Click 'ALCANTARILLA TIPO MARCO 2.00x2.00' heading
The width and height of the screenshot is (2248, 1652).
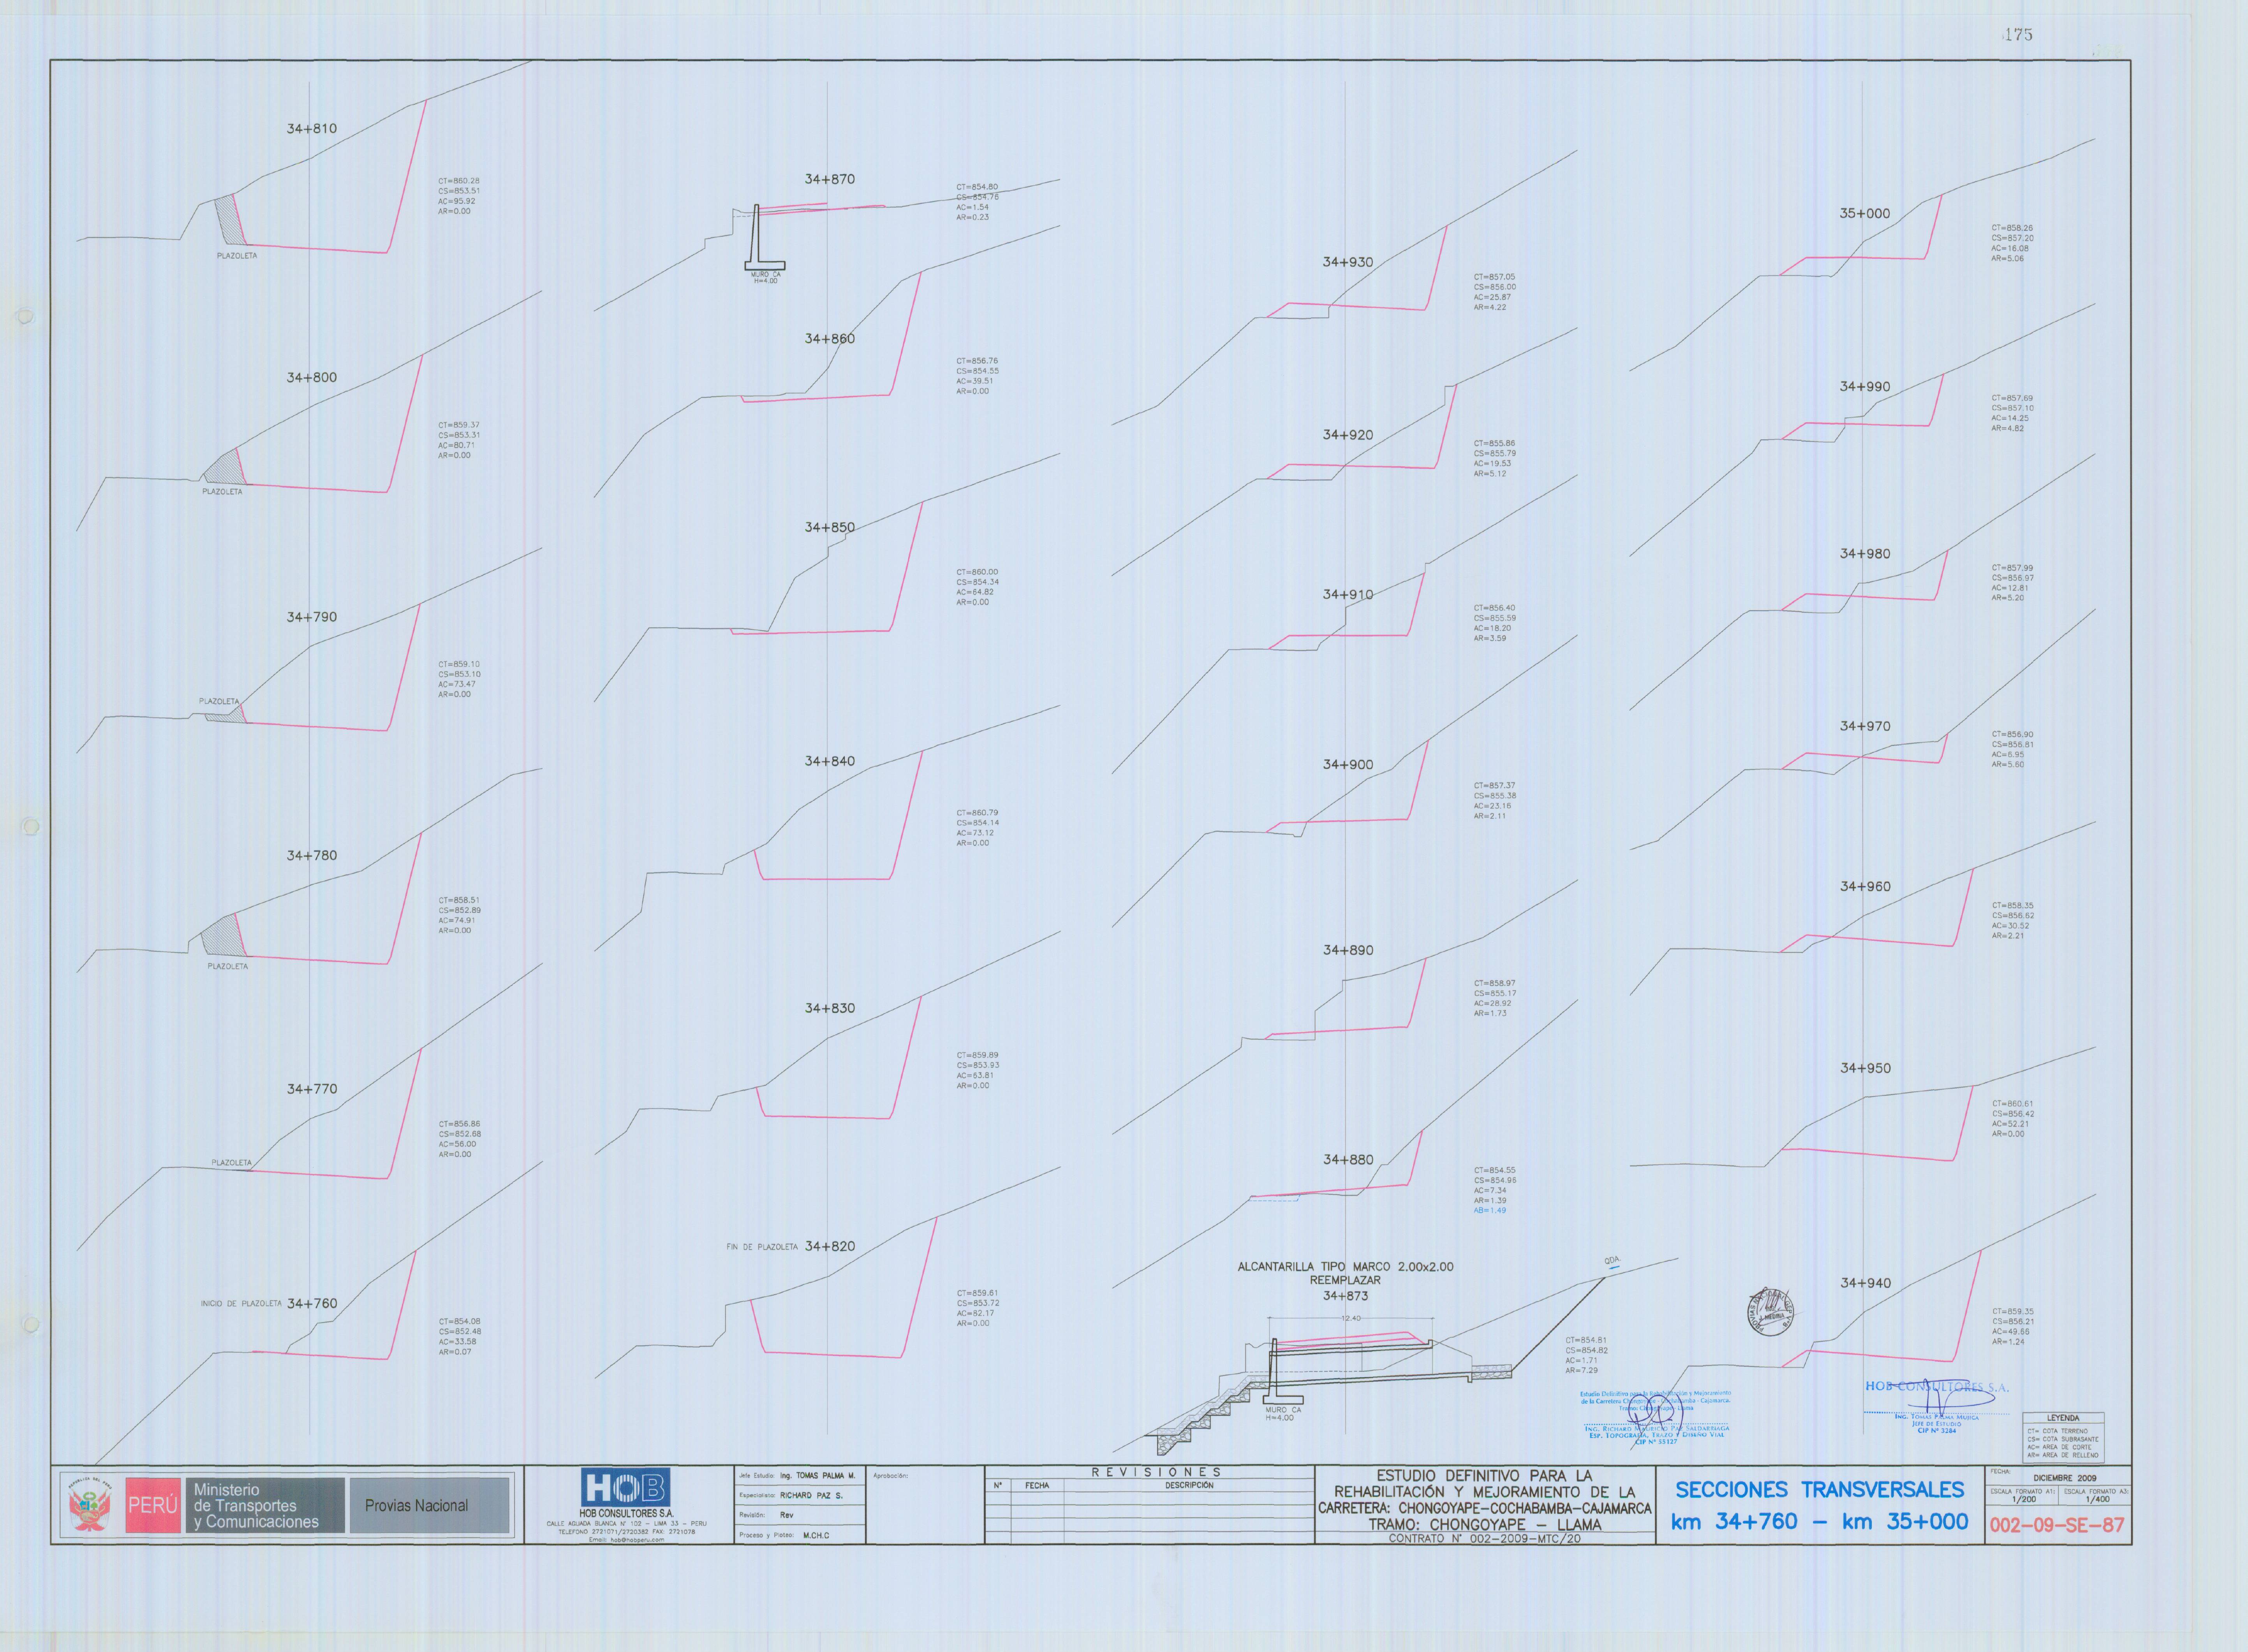1346,1267
